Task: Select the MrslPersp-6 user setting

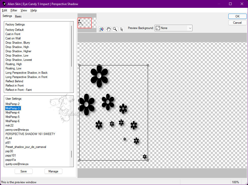Action: click(12, 121)
